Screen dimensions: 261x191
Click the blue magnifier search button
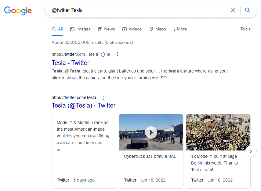248,10
